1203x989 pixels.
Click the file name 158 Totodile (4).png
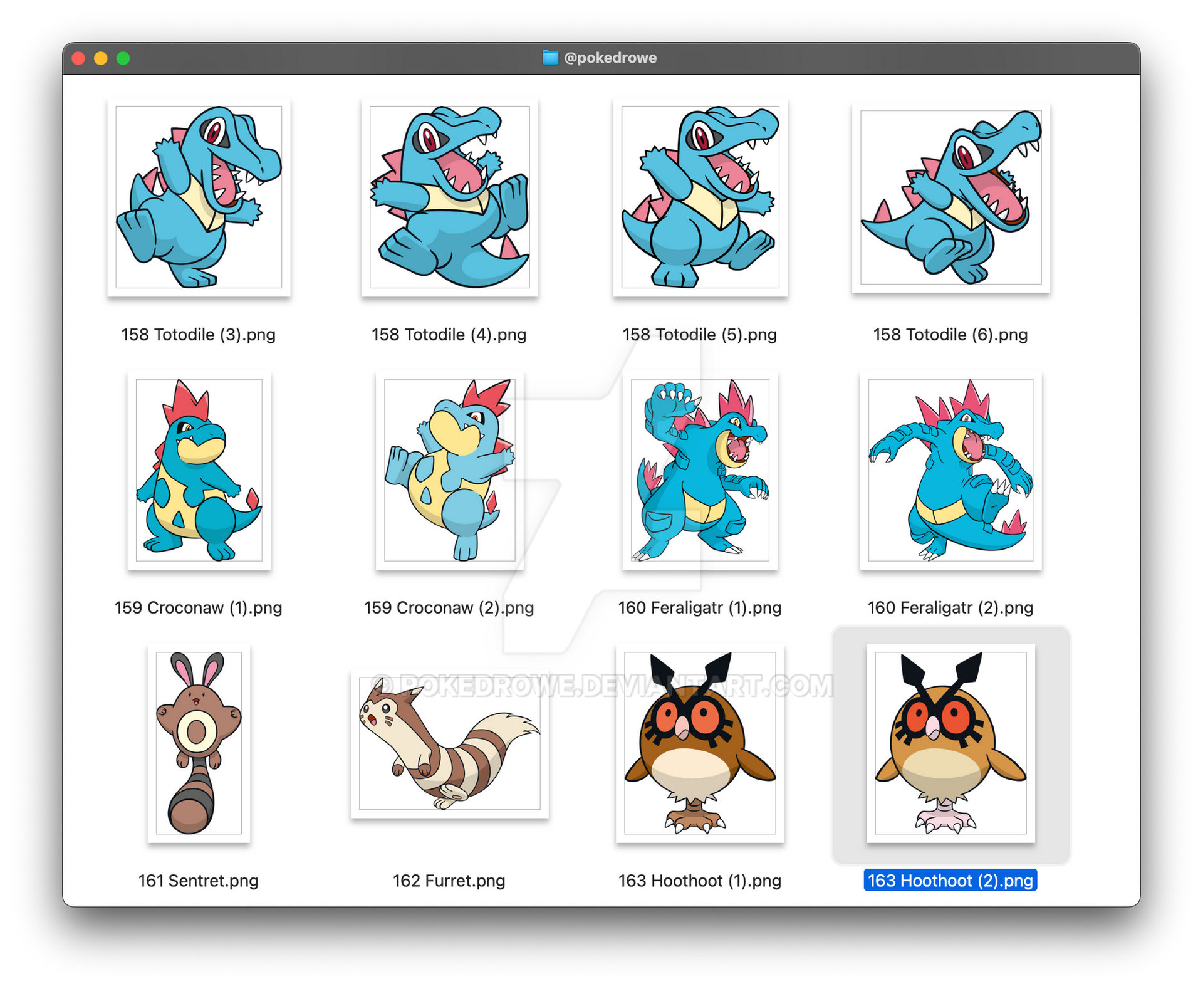tap(449, 335)
